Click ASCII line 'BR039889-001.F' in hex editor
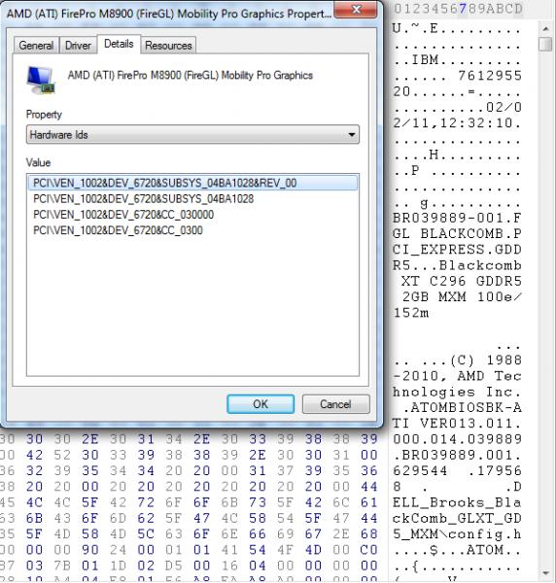 [457, 218]
